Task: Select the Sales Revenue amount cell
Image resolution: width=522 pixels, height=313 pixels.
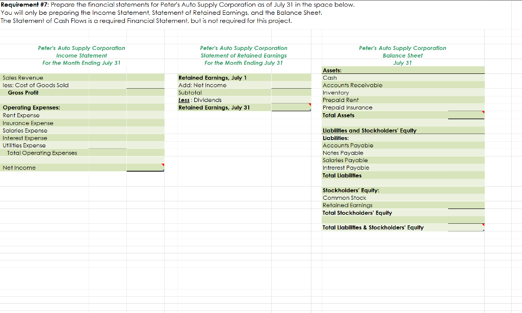Action: pyautogui.click(x=145, y=77)
